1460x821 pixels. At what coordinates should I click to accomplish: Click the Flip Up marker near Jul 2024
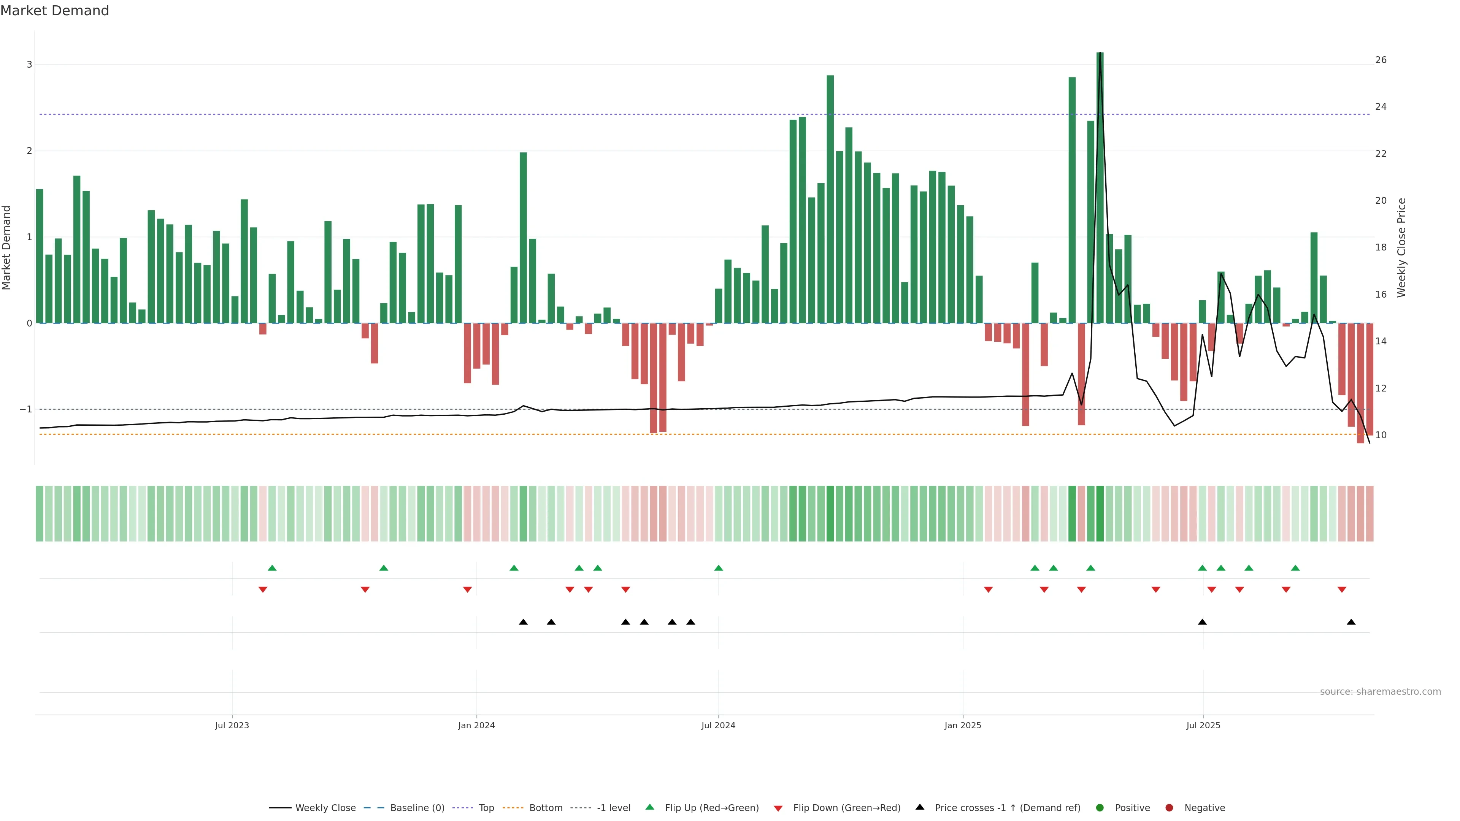(x=719, y=568)
